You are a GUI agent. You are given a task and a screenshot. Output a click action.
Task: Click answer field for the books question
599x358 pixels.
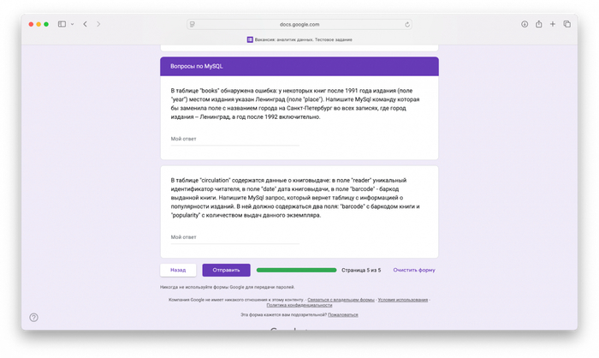(234, 139)
